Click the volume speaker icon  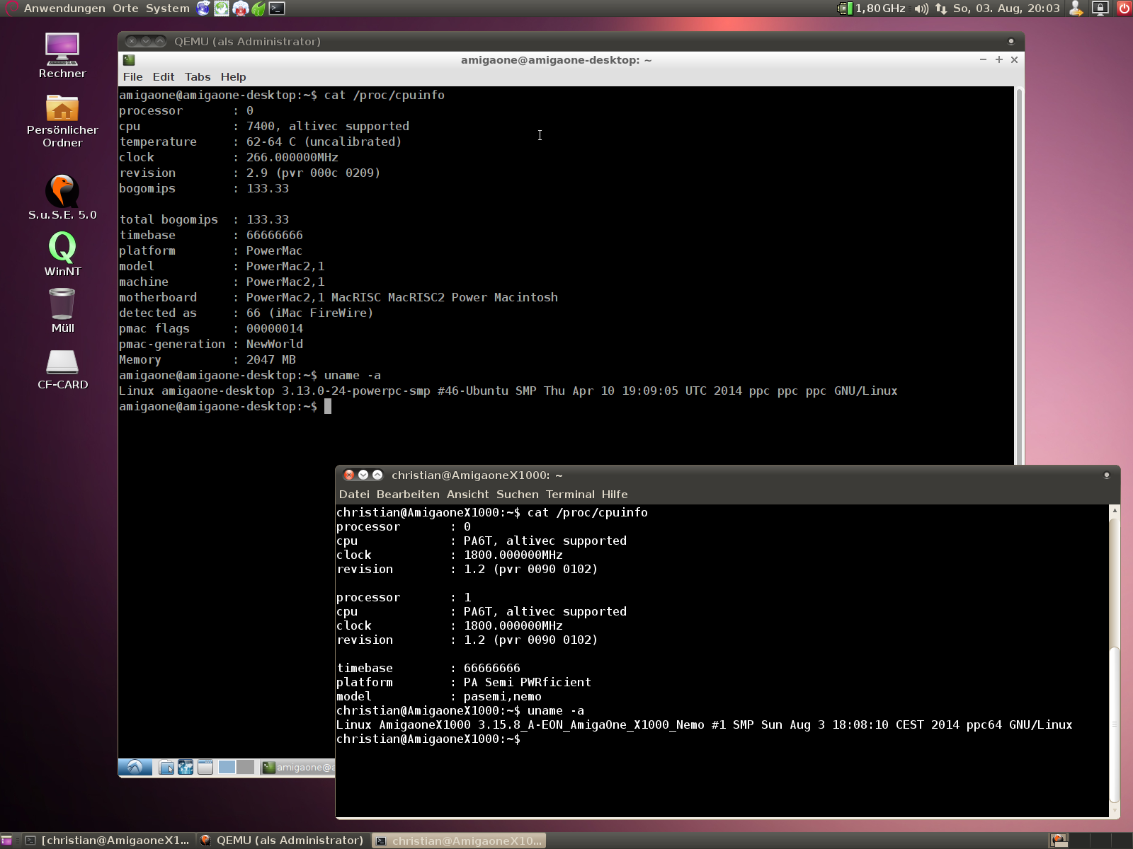921,8
